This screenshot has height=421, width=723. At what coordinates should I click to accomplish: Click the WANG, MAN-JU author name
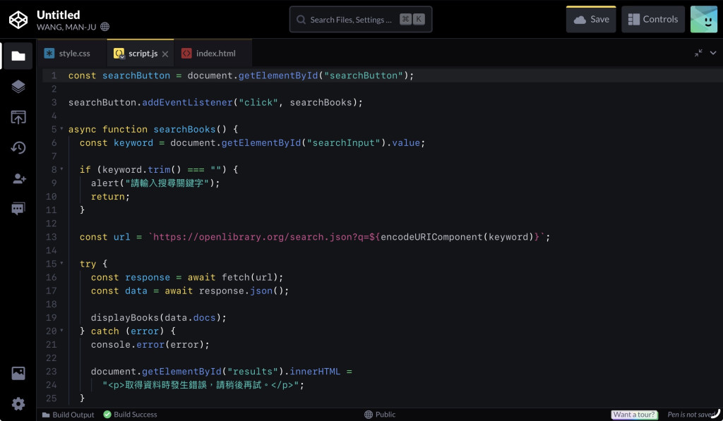[x=66, y=28]
